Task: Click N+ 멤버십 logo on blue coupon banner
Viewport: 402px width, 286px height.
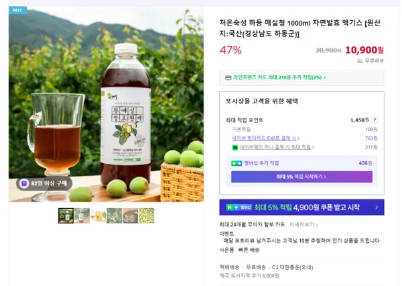Action: tap(239, 207)
